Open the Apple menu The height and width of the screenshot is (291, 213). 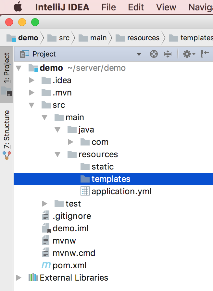[18, 7]
